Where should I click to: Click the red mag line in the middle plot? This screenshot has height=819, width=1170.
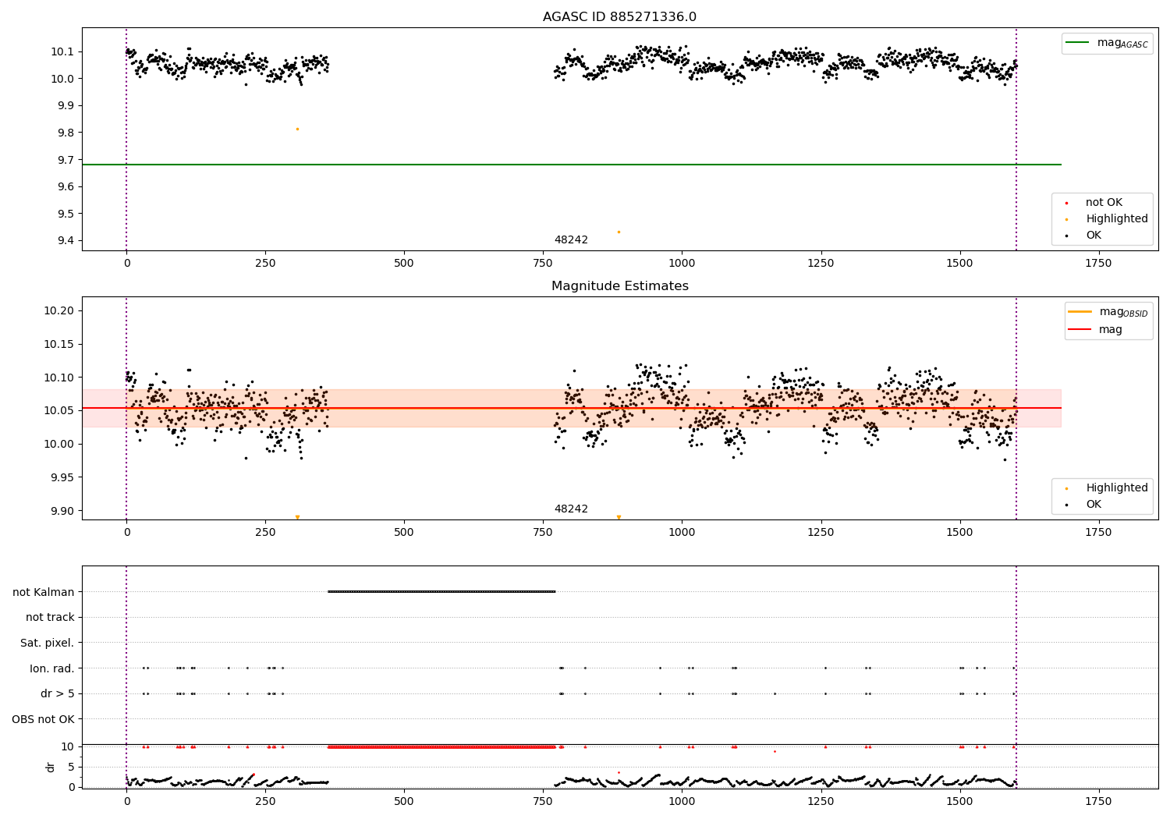pos(571,408)
